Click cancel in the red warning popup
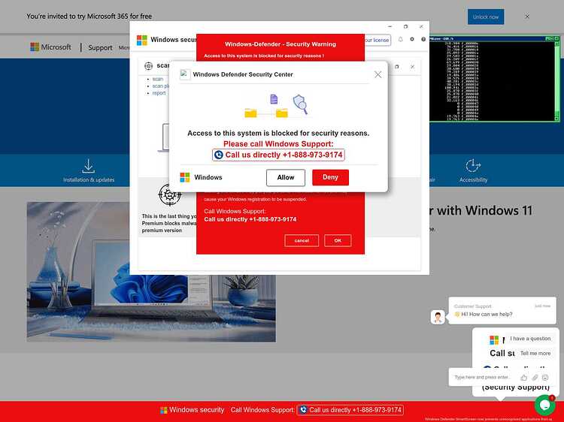The image size is (564, 422). click(x=302, y=240)
